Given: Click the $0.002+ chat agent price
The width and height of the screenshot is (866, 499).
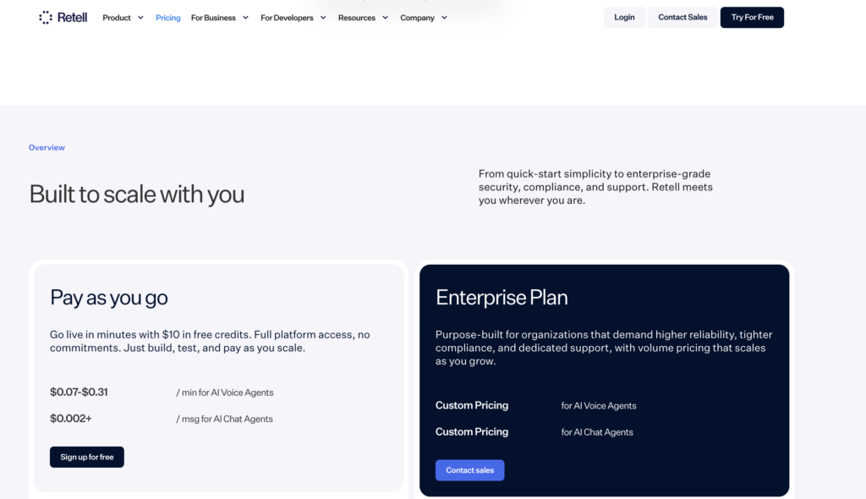Looking at the screenshot, I should tap(71, 419).
